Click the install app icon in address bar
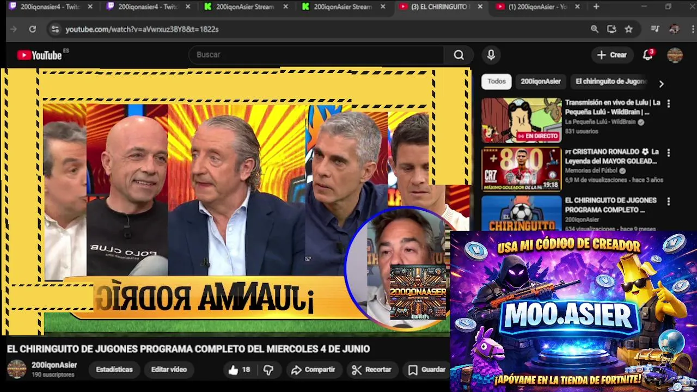Image resolution: width=697 pixels, height=392 pixels. pos(612,29)
